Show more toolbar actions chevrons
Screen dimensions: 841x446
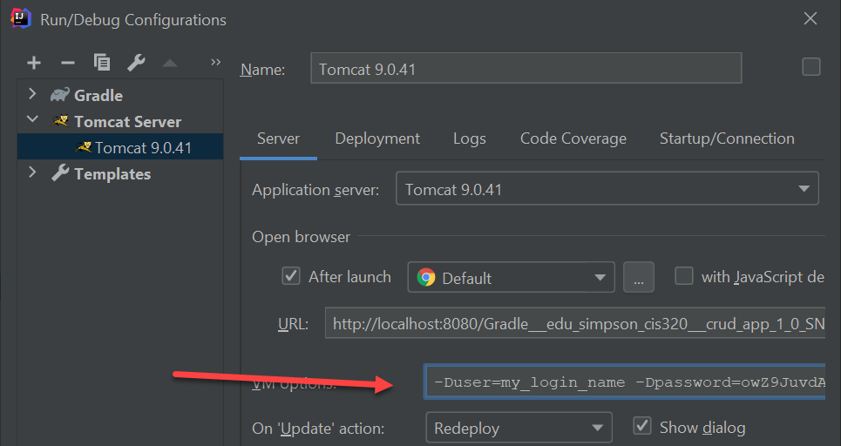click(215, 62)
